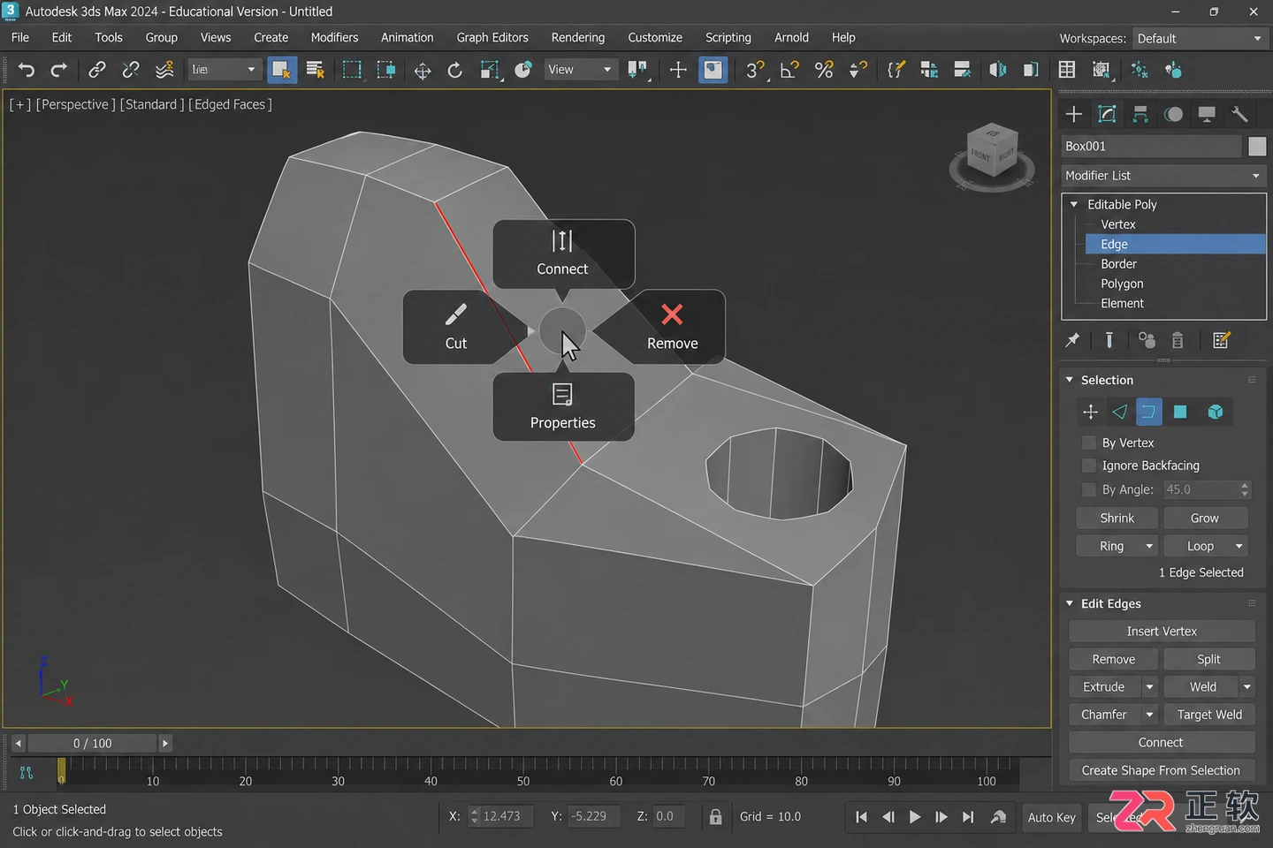Choose Properties in the radial menu

[563, 406]
